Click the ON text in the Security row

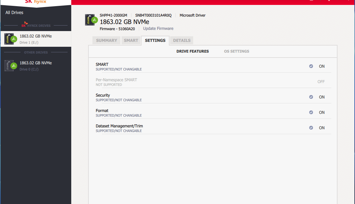(322, 97)
